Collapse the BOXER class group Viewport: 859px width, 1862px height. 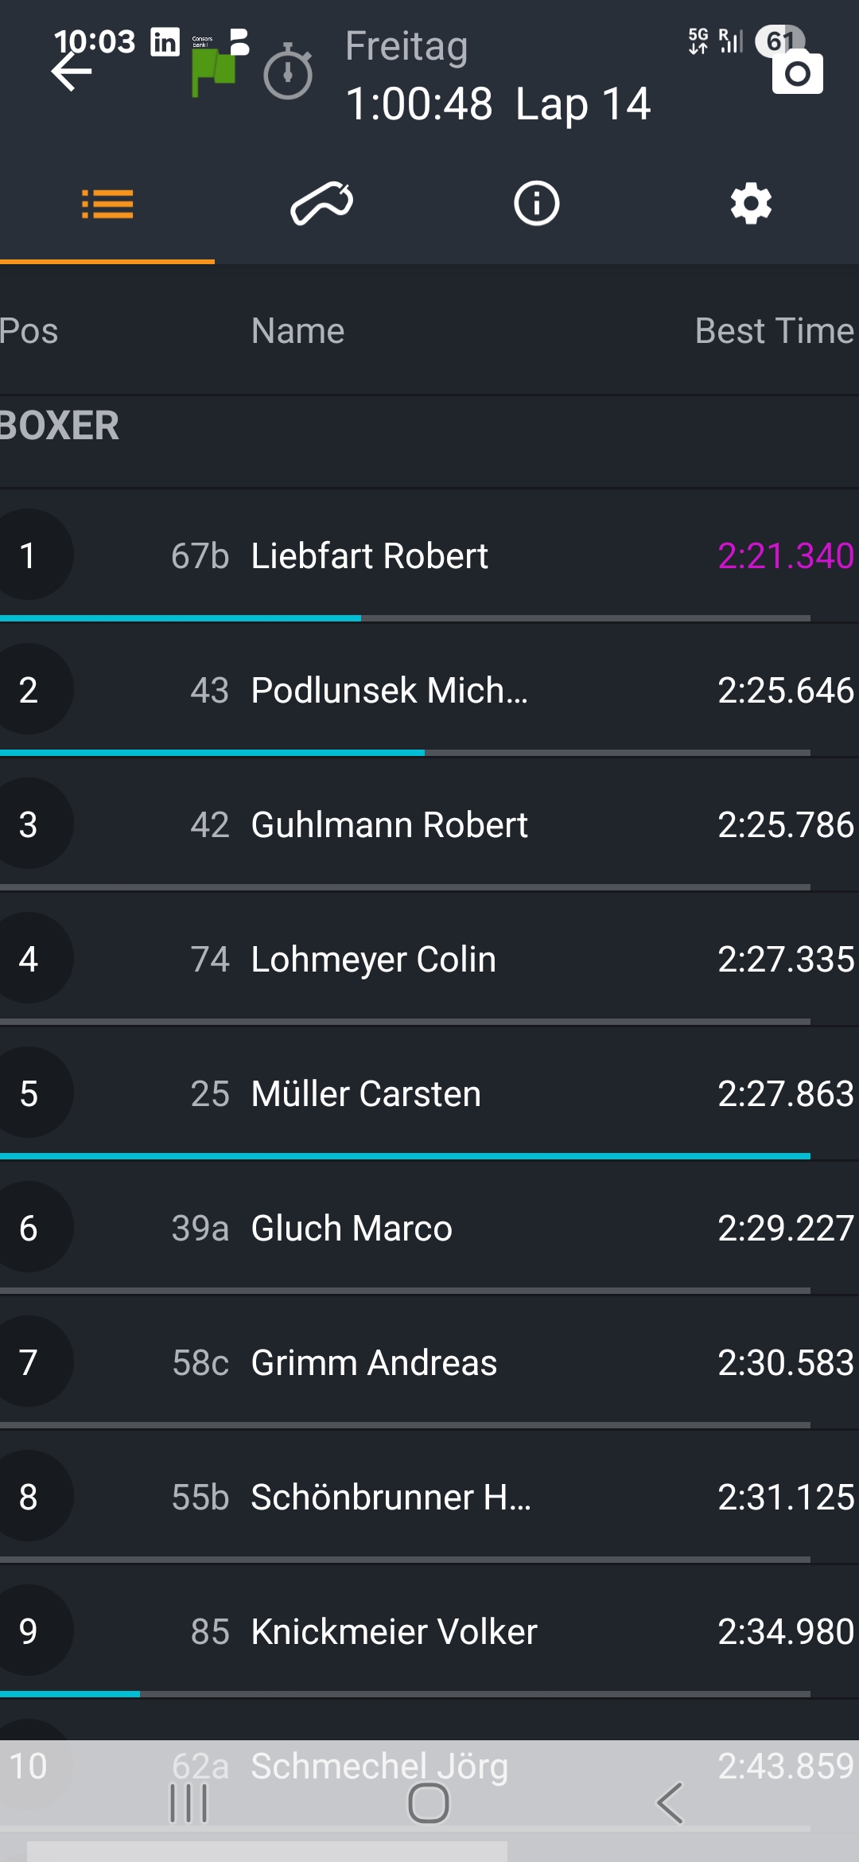[x=60, y=426]
